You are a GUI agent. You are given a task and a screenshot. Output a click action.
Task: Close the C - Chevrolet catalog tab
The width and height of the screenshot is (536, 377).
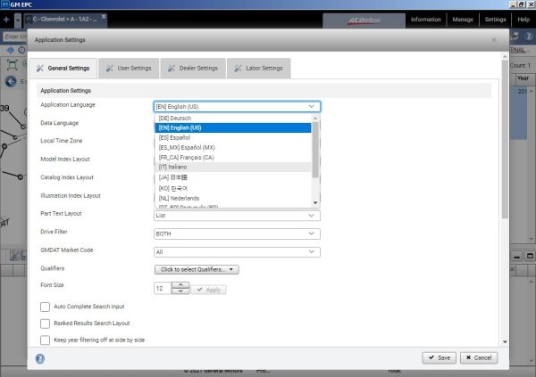tap(104, 16)
